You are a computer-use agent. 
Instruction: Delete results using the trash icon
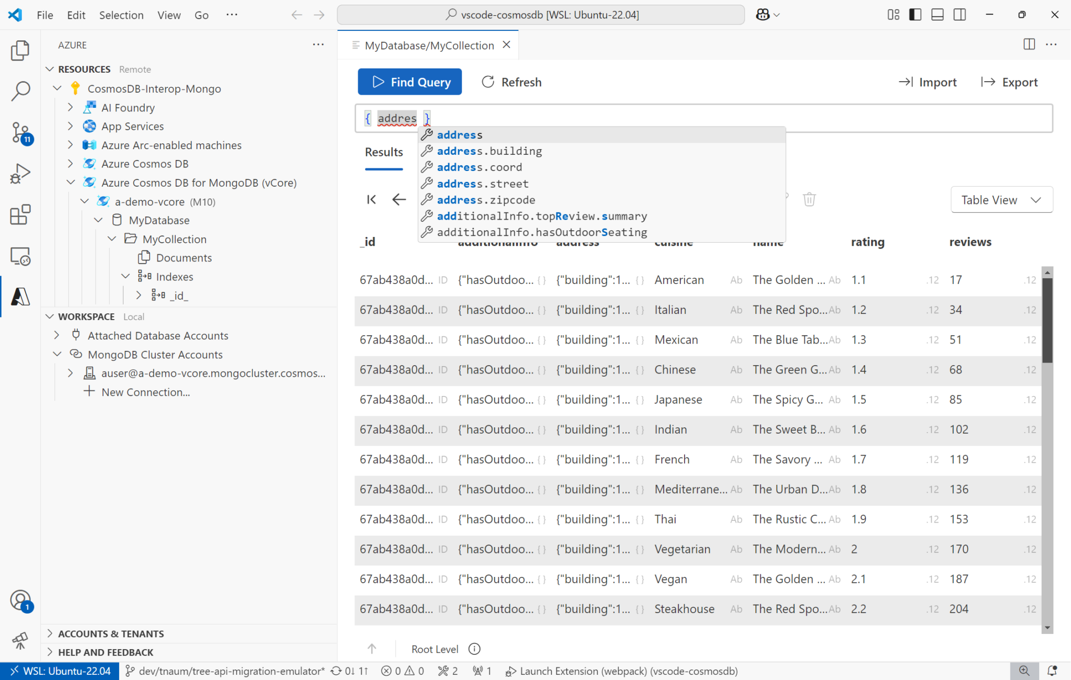809,199
